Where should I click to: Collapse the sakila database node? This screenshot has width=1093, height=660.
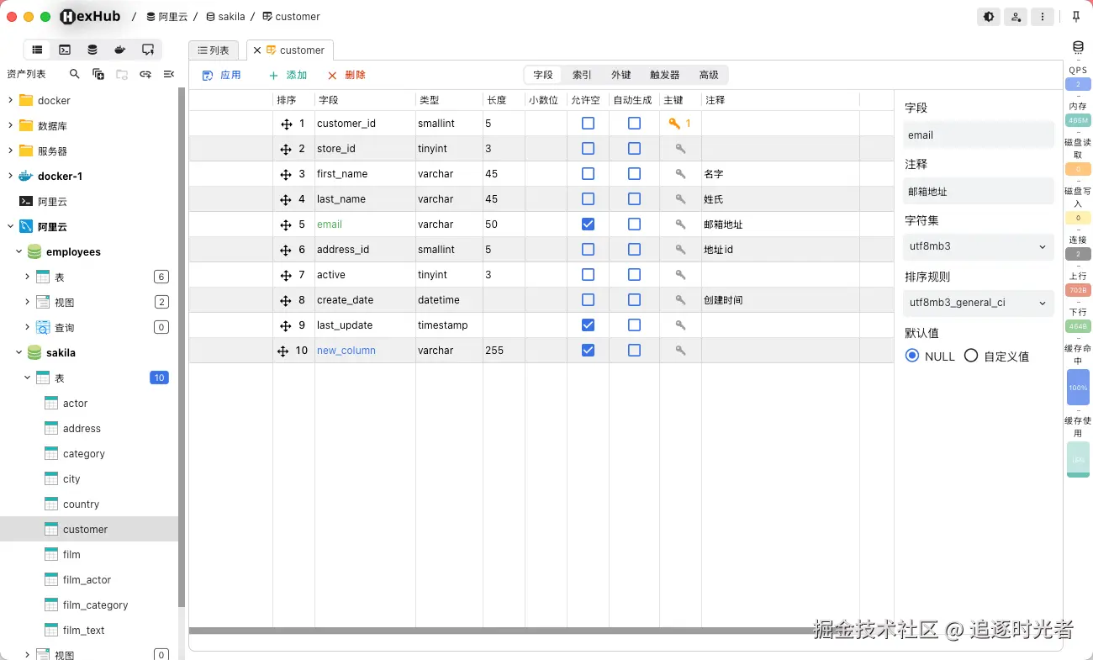tap(18, 352)
